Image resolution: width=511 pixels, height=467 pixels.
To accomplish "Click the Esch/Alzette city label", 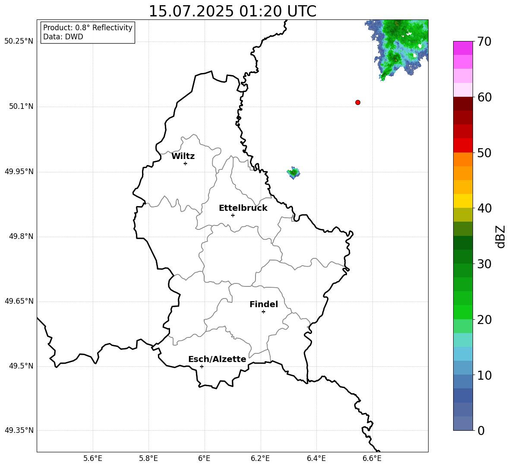I will (217, 359).
